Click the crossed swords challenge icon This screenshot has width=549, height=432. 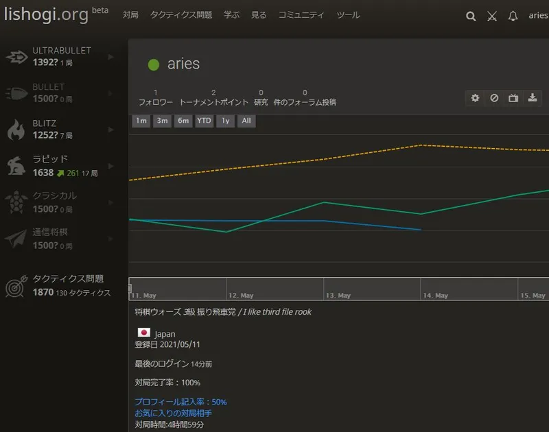[x=491, y=16]
